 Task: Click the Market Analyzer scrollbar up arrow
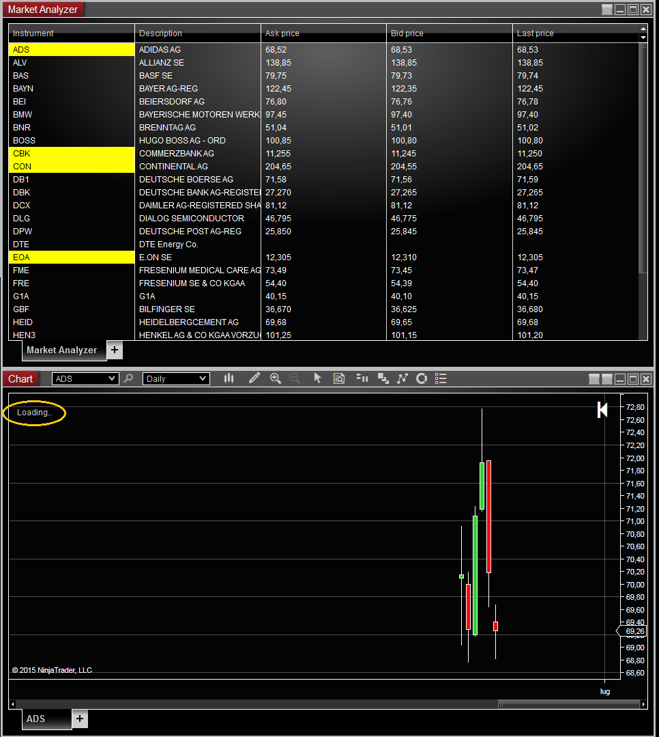pyautogui.click(x=643, y=29)
